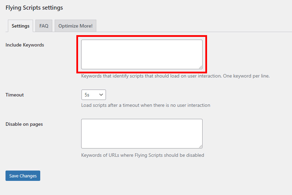This screenshot has height=195, width=292.
Task: Open the Timeout dropdown
Action: click(93, 95)
